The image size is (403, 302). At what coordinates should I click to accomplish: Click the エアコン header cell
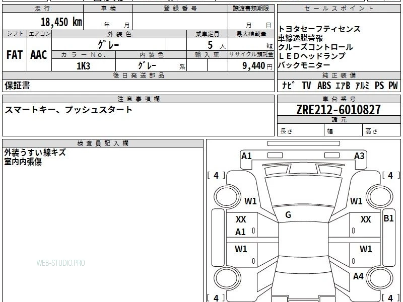pos(39,34)
